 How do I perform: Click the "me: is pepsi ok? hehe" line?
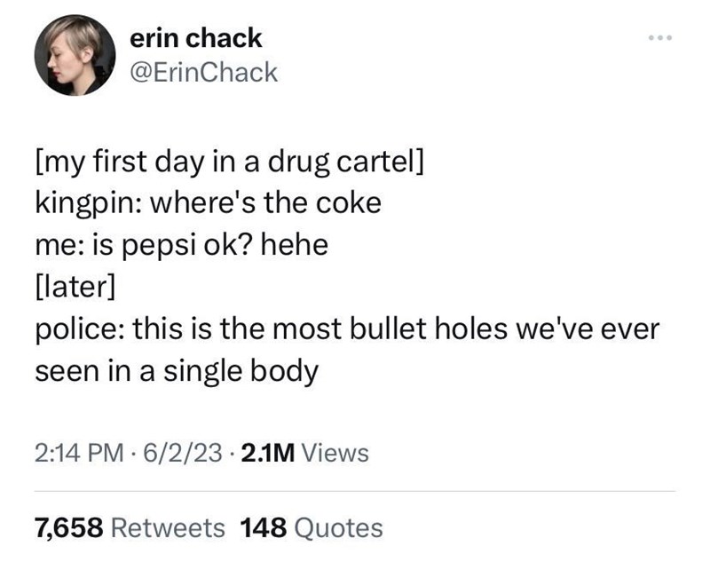[x=181, y=244]
